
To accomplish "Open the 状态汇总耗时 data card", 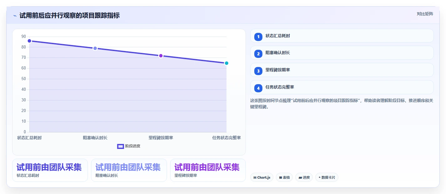I will pyautogui.click(x=50, y=170).
